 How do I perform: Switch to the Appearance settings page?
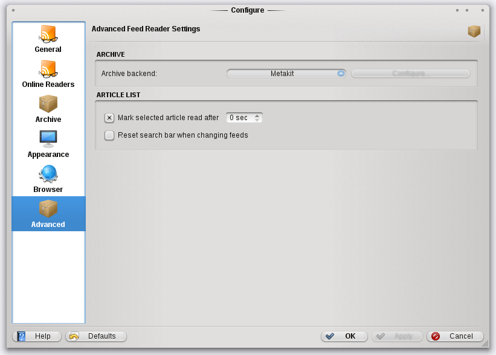(48, 144)
